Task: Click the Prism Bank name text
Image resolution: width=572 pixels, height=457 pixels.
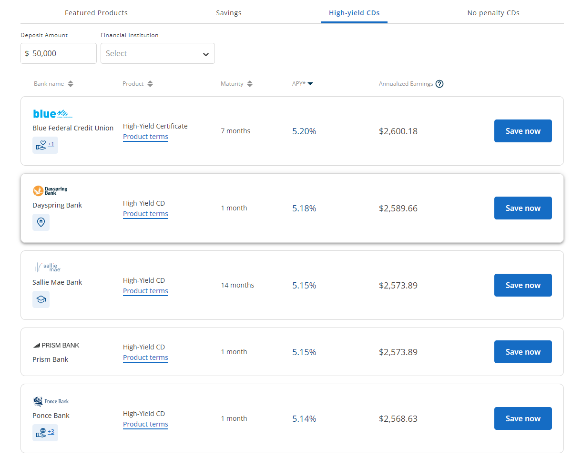Action: pos(50,359)
